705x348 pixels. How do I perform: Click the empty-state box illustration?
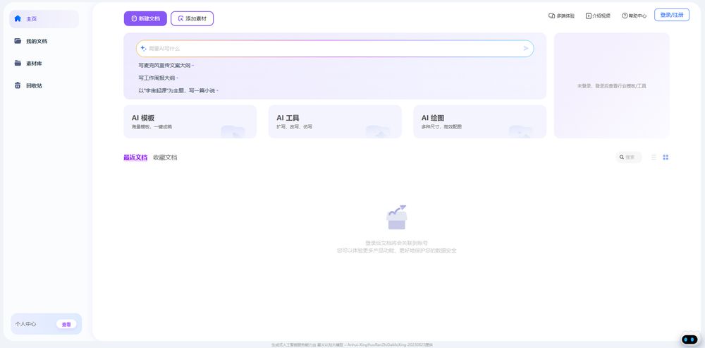(396, 218)
